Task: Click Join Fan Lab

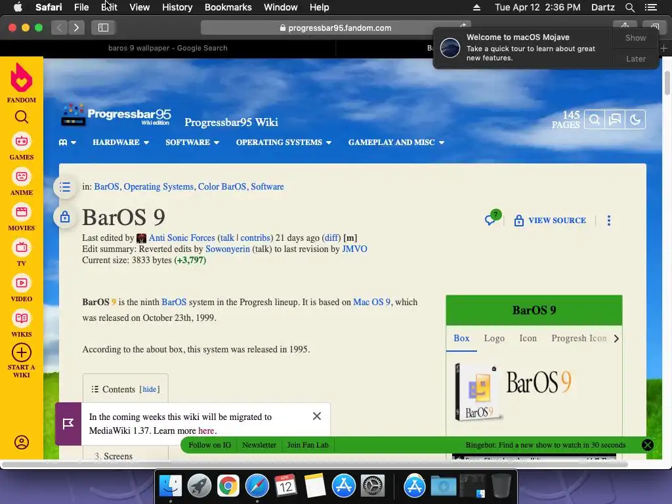Action: pos(308,445)
